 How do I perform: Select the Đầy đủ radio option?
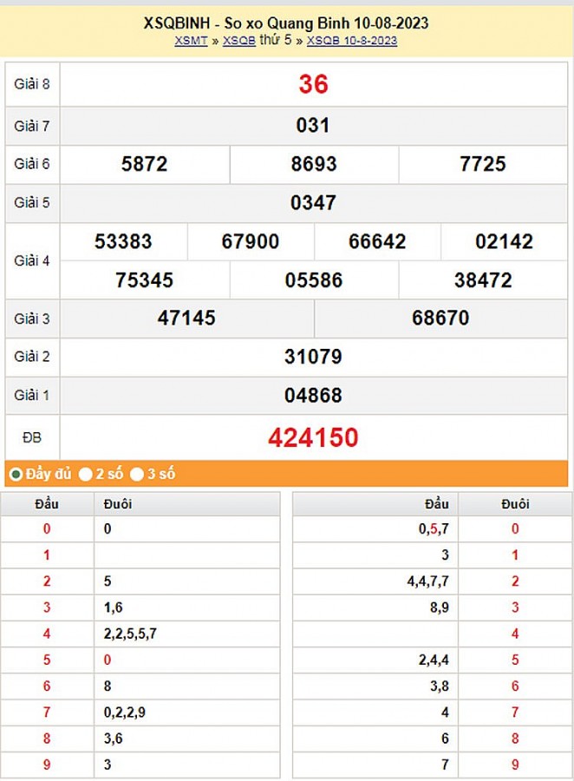coord(15,474)
